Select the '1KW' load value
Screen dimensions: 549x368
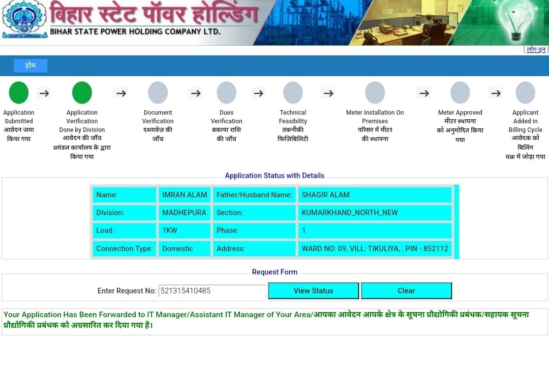click(x=185, y=230)
